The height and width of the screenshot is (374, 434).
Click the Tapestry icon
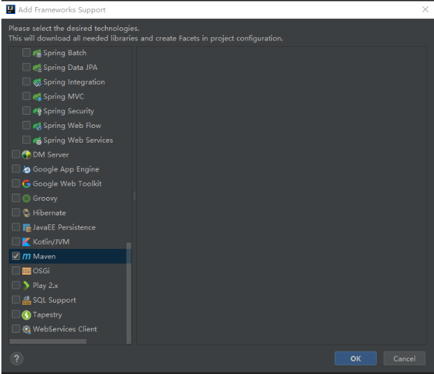(x=27, y=315)
